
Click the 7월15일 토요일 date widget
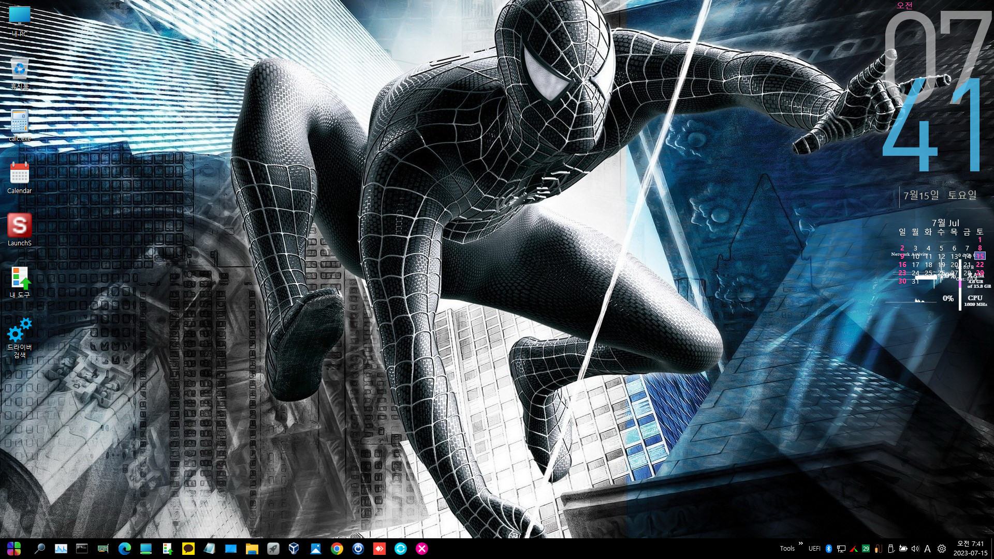click(940, 195)
